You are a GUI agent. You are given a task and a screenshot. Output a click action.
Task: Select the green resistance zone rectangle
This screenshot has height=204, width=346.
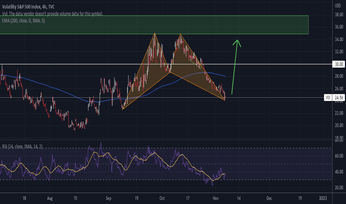154,25
